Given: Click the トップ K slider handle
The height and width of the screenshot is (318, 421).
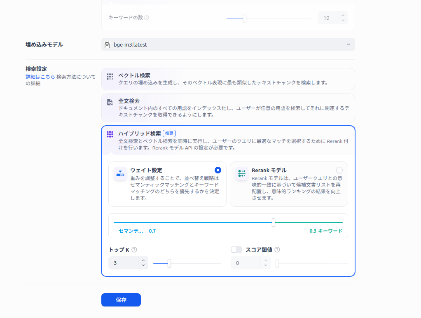Looking at the screenshot, I should point(169,263).
